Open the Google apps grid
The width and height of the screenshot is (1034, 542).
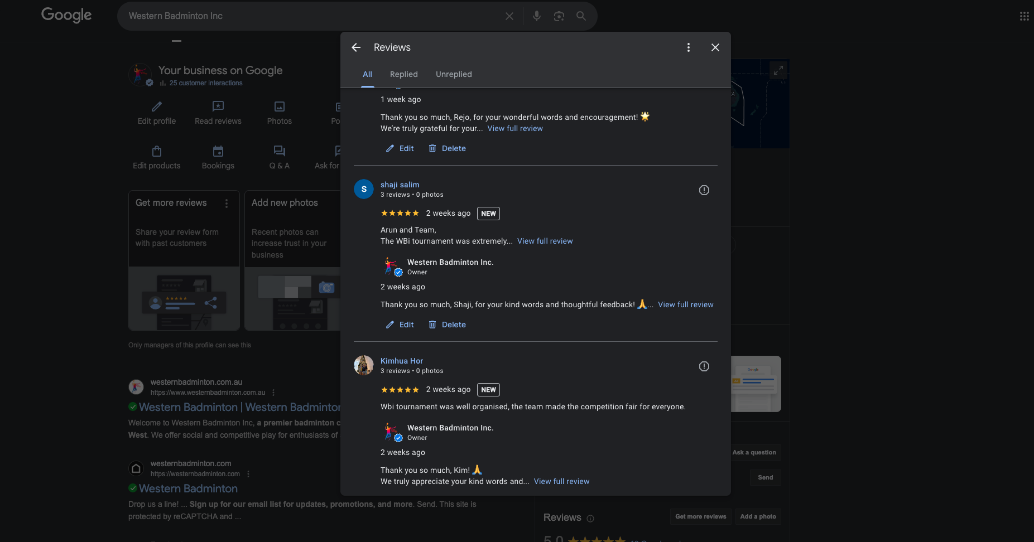pos(1024,16)
